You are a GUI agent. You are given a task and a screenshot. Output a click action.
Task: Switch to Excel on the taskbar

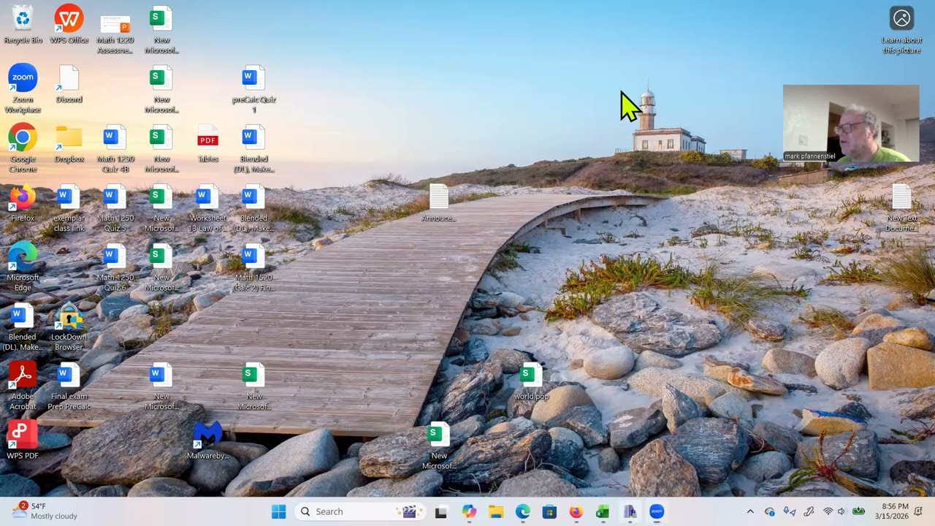click(x=603, y=512)
